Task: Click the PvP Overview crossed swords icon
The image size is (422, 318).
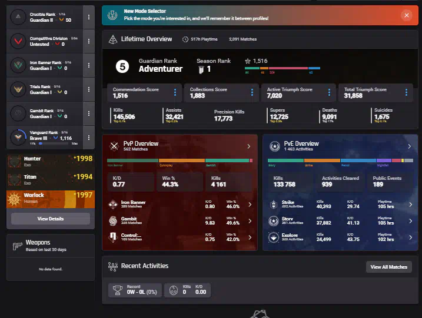Action: (114, 146)
